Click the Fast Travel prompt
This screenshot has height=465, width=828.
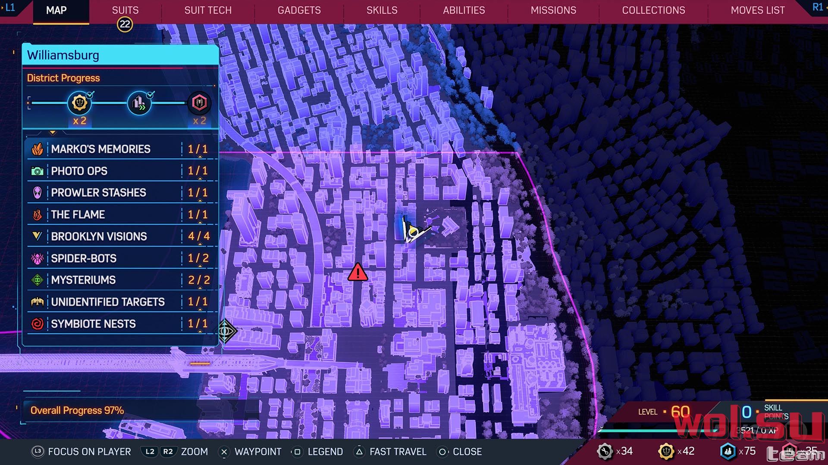[390, 452]
